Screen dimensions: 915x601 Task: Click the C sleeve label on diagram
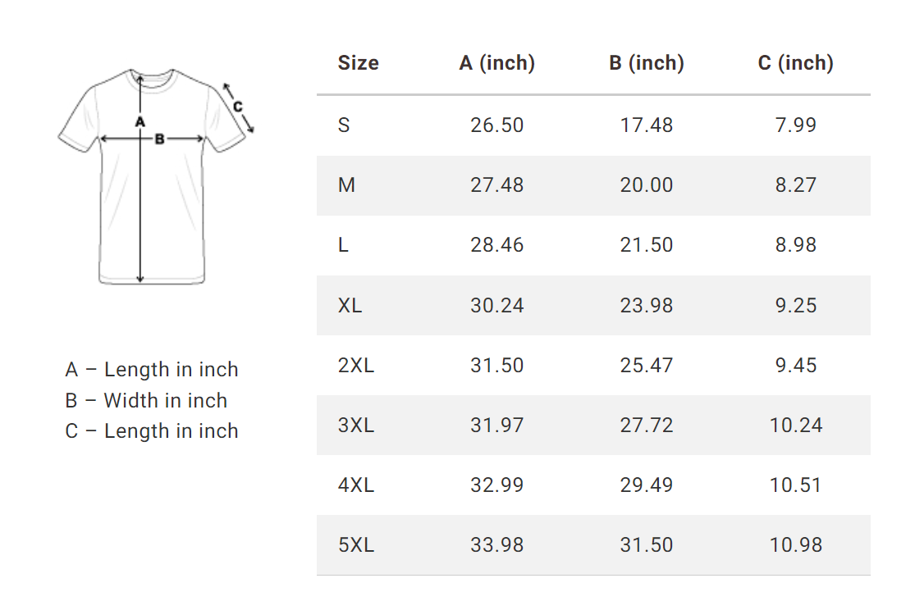[237, 106]
